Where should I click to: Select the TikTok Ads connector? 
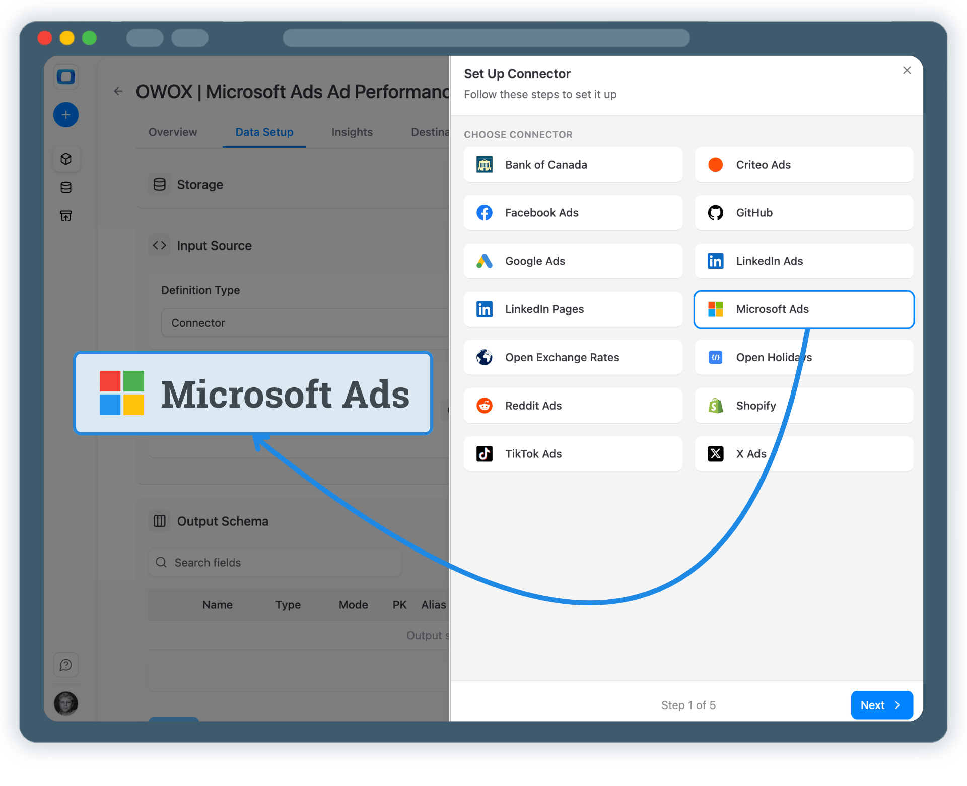572,453
